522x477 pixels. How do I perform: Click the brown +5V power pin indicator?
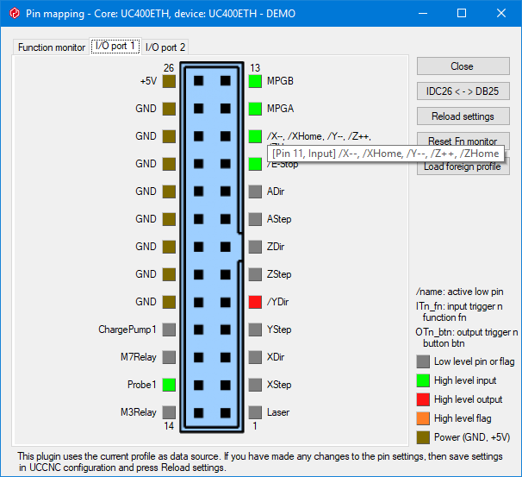click(169, 81)
